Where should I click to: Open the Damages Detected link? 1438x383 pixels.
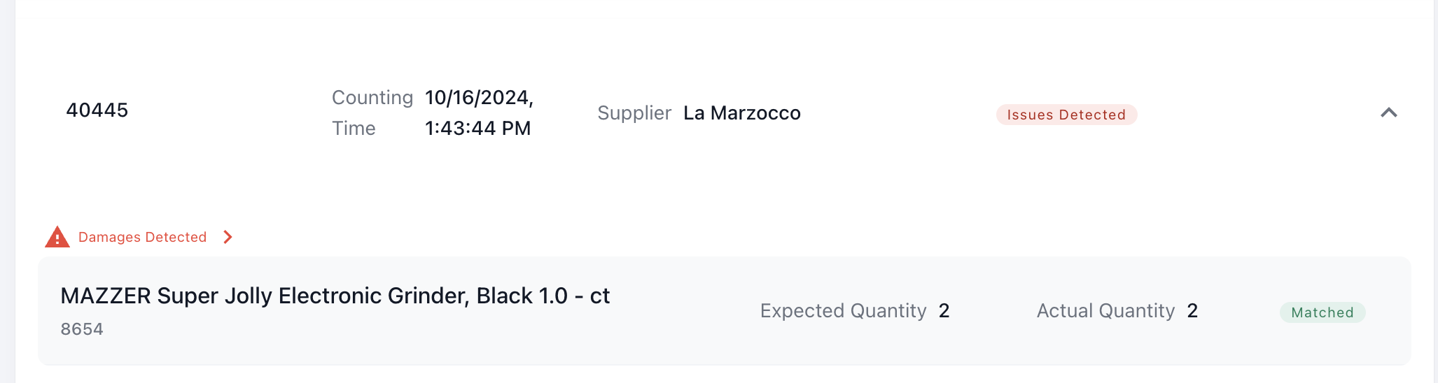[x=142, y=238]
